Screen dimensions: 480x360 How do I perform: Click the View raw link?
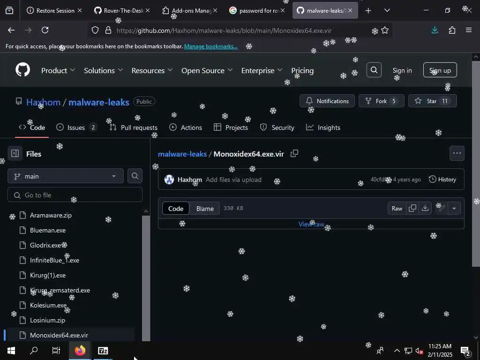(311, 224)
